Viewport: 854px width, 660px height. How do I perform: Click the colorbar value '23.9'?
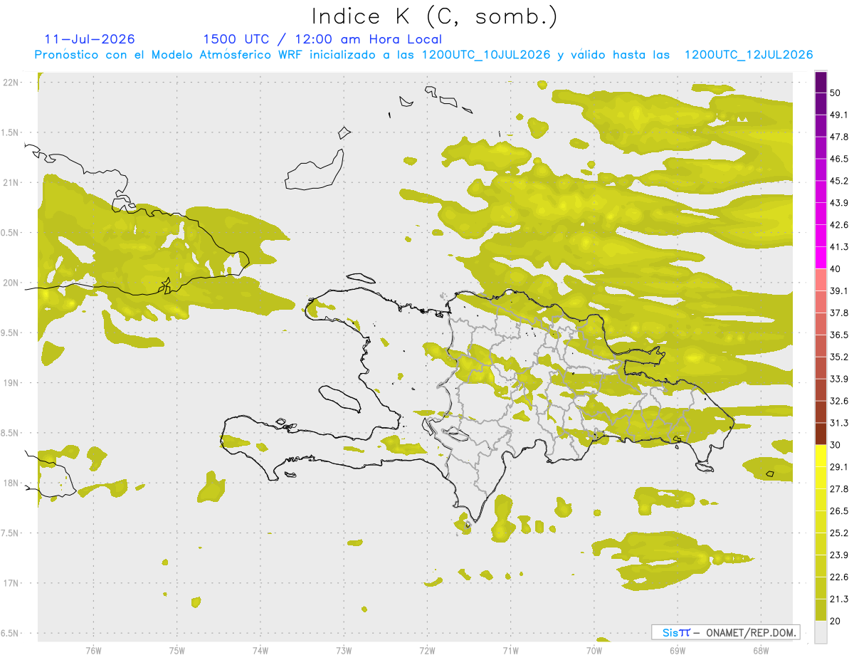(x=838, y=555)
